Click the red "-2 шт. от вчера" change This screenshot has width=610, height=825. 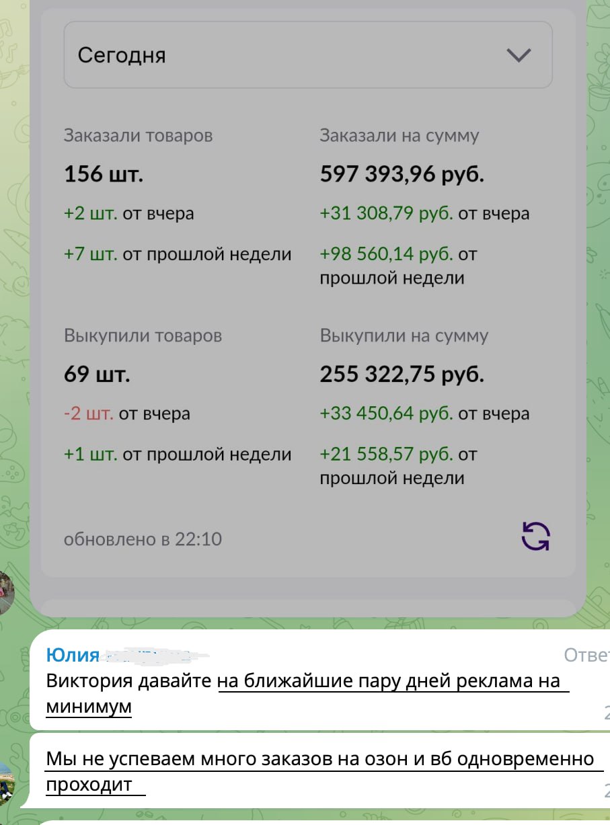127,414
